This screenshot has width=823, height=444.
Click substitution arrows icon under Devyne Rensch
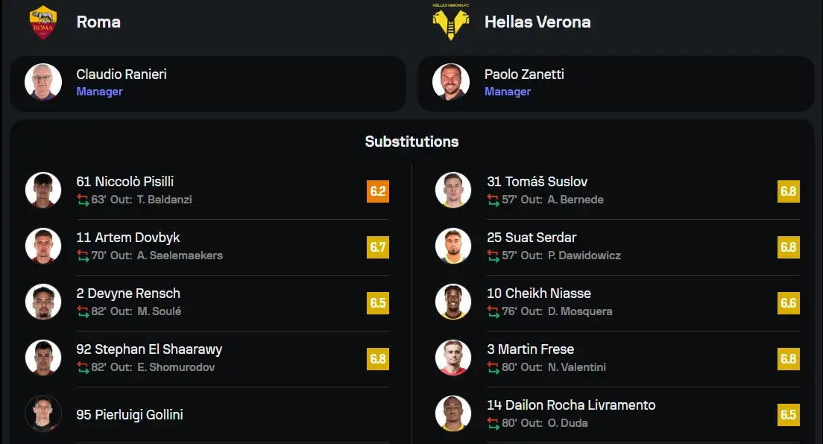click(83, 311)
